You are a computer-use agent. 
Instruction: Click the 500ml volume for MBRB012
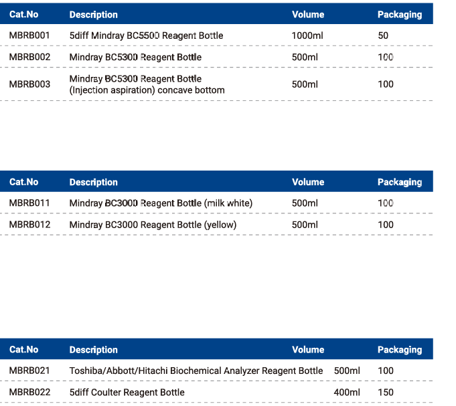click(x=305, y=225)
